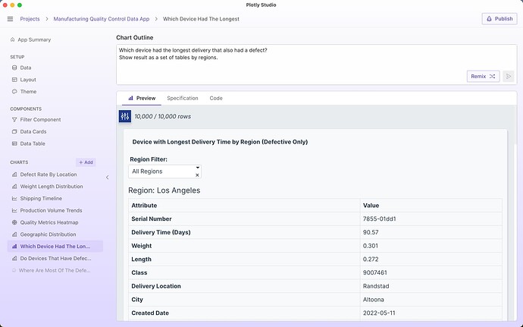Viewport: 523px width, 327px height.
Task: Click the Remix button
Action: point(483,77)
